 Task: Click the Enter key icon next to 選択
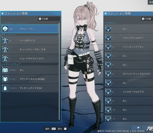click(54, 129)
